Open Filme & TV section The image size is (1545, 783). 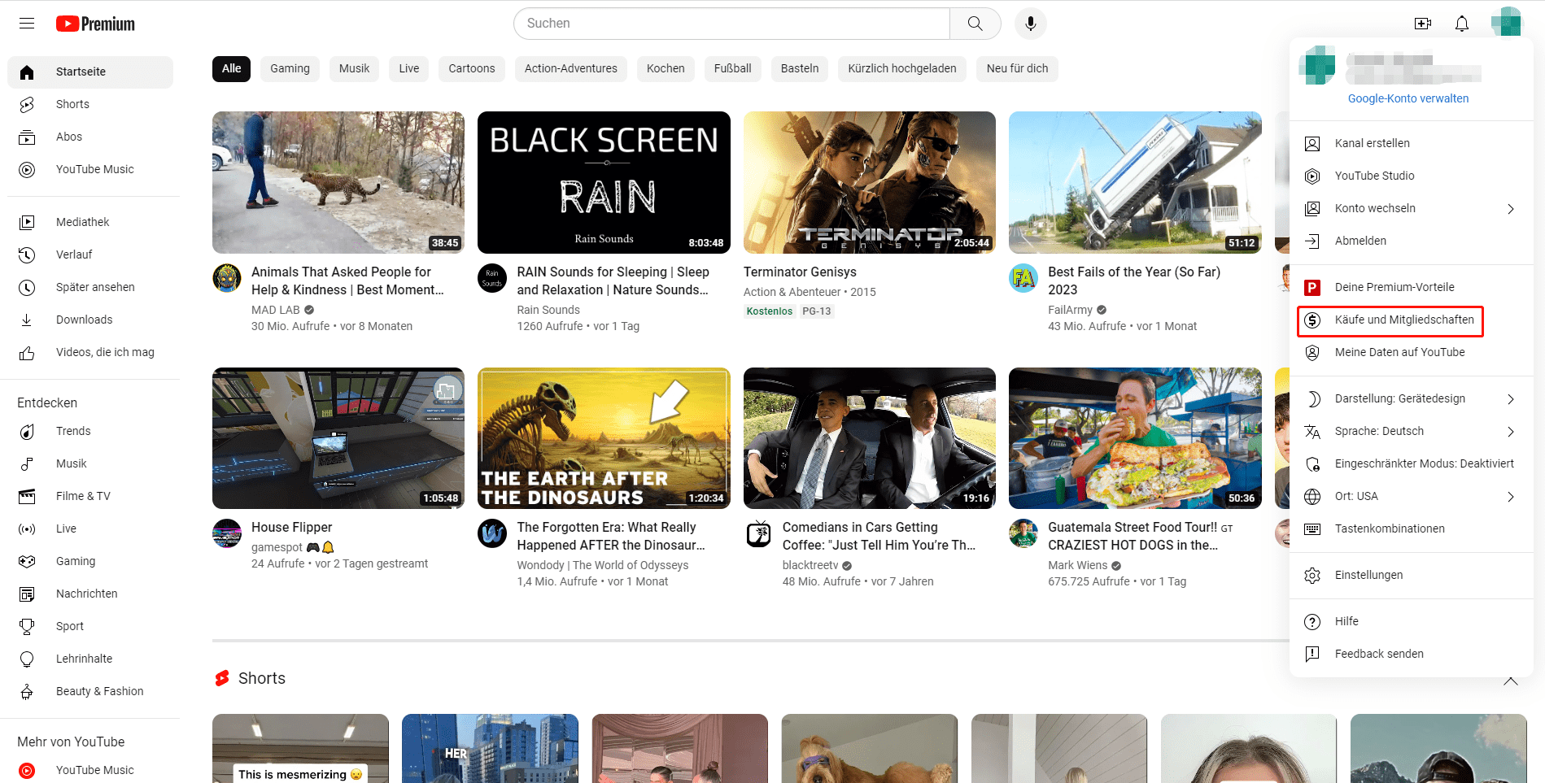(x=90, y=496)
